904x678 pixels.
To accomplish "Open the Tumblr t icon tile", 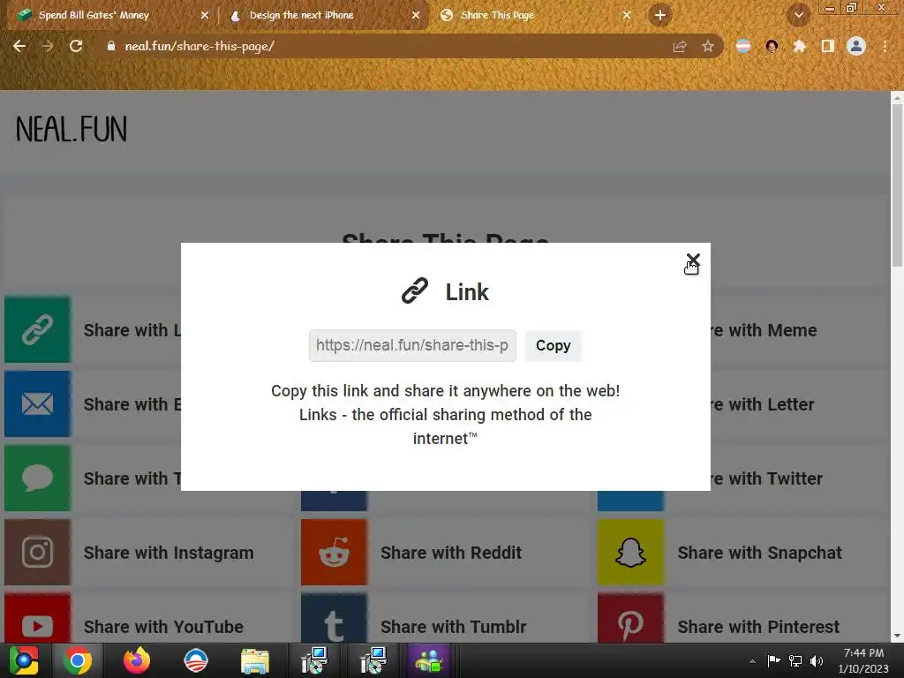I will click(334, 618).
